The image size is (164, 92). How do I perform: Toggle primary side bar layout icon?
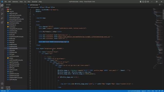(x=141, y=2)
